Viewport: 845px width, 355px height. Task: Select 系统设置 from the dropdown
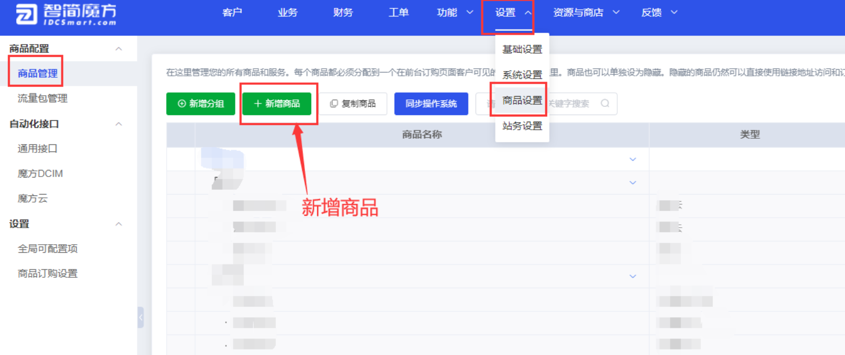point(522,75)
